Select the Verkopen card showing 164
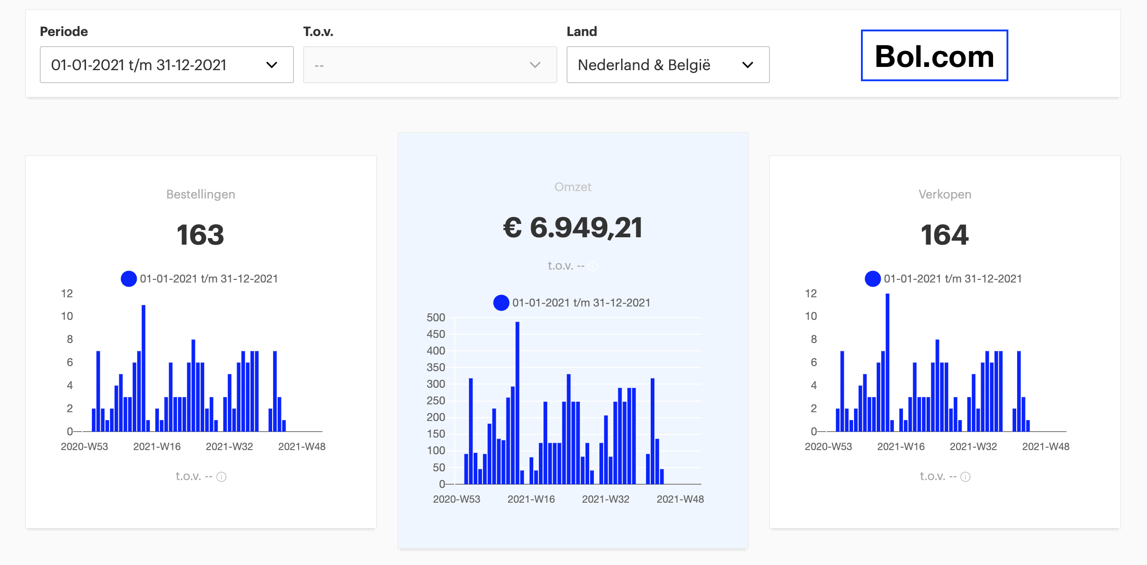Viewport: 1147px width, 565px height. coord(945,342)
